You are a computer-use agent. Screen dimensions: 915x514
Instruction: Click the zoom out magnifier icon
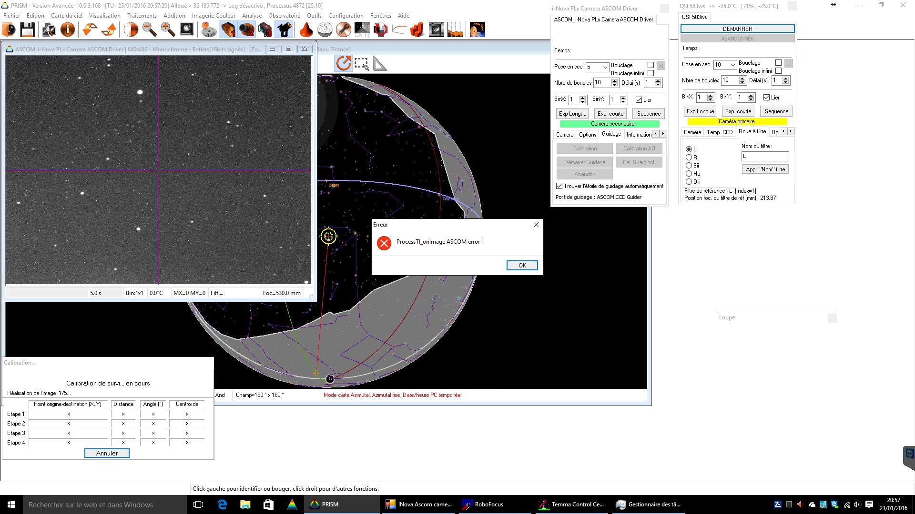tap(149, 30)
